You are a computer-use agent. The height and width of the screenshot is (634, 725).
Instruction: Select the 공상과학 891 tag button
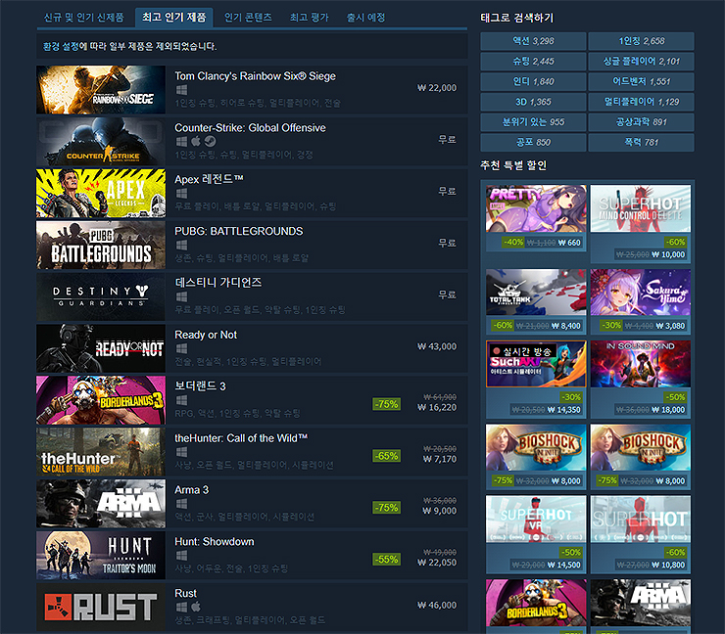pos(642,122)
